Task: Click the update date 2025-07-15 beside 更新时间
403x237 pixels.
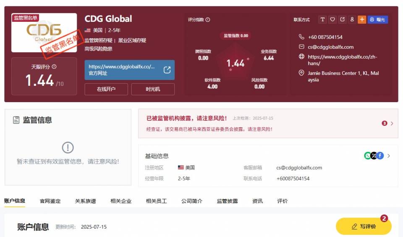Action: (94, 227)
